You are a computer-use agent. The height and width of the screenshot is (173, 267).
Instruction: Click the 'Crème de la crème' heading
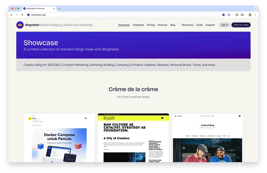pos(133,89)
